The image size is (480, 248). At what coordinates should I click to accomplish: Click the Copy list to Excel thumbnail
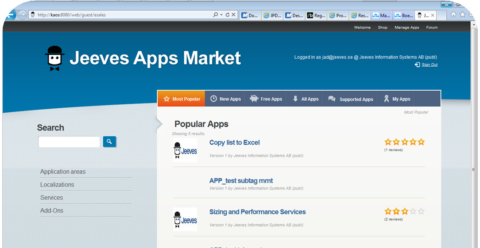pyautogui.click(x=185, y=150)
